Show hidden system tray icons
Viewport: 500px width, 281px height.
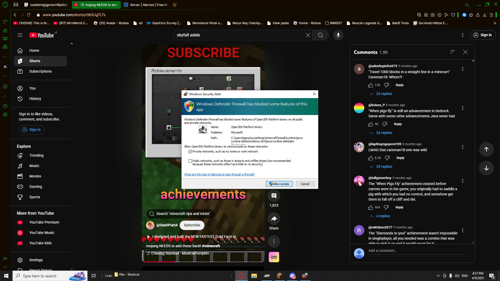[438, 276]
